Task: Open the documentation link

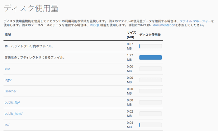Action: [164, 25]
